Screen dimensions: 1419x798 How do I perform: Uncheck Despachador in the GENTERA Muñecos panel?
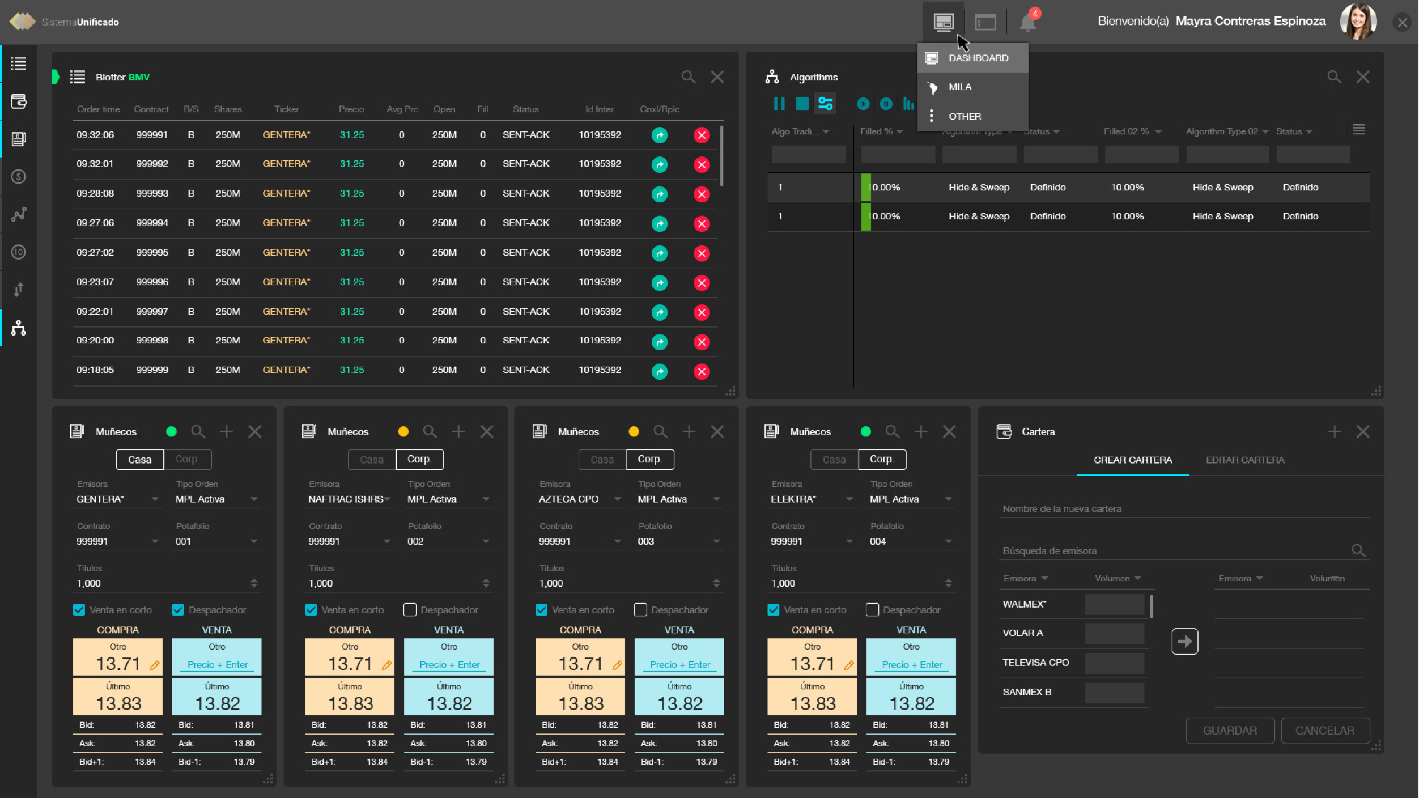pyautogui.click(x=178, y=610)
